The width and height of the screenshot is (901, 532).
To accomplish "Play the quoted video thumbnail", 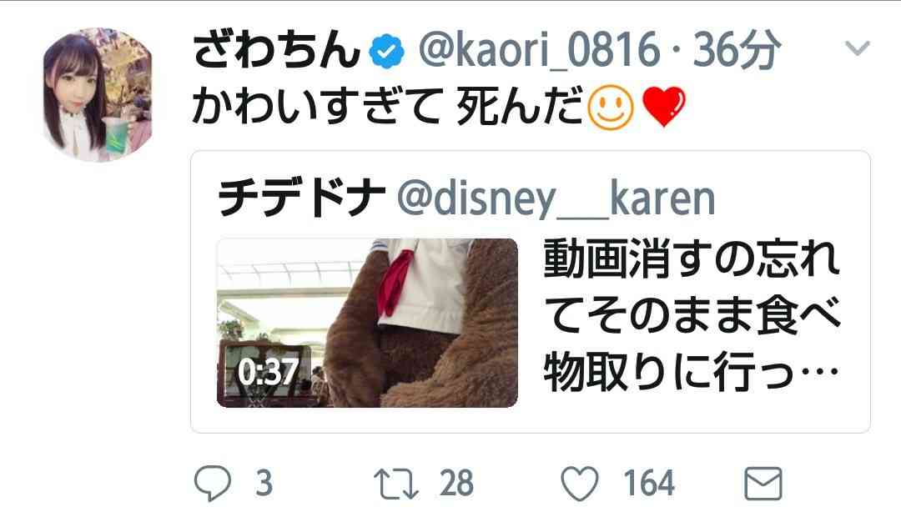I will (x=367, y=323).
